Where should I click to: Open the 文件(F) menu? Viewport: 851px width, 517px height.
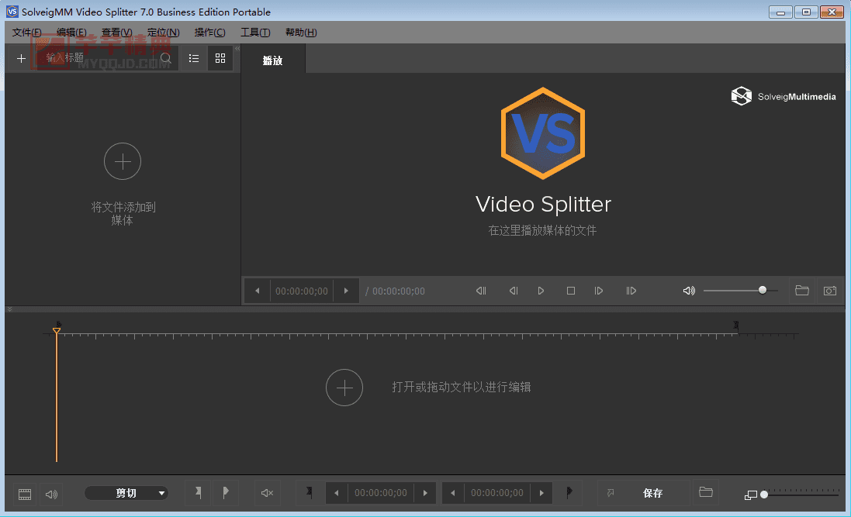26,33
